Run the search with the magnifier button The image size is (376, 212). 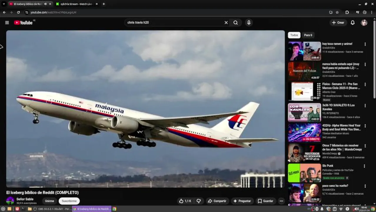236,23
